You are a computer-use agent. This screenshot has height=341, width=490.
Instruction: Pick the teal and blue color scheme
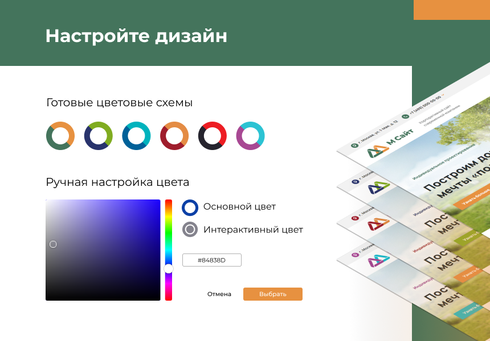click(136, 136)
